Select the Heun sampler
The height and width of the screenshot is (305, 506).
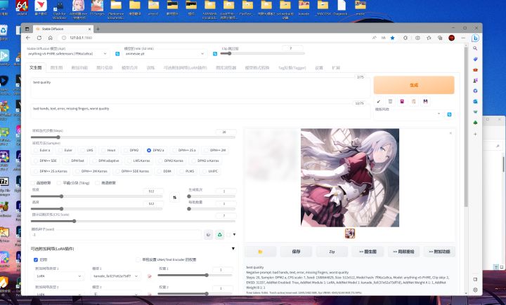tap(108, 151)
